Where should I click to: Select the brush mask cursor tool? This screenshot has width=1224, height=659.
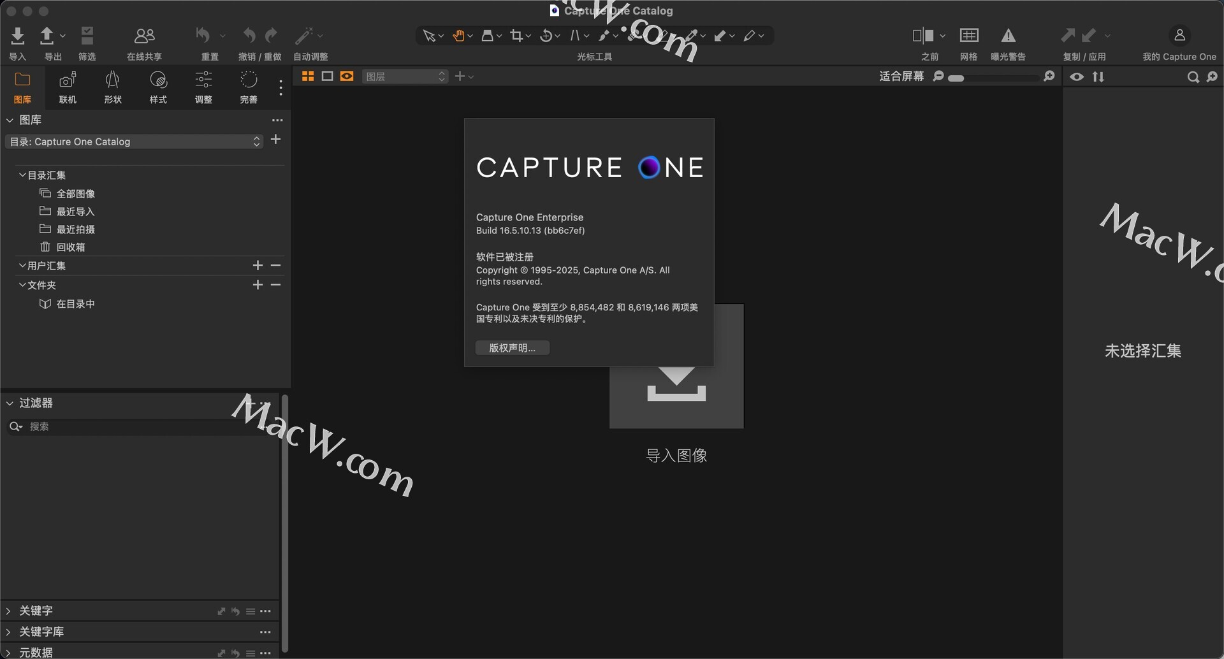coord(604,36)
